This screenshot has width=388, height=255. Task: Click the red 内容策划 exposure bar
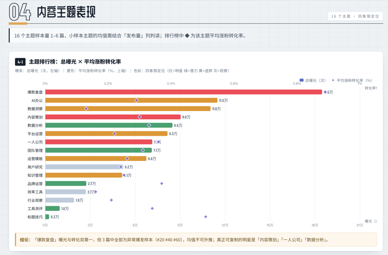(113, 117)
